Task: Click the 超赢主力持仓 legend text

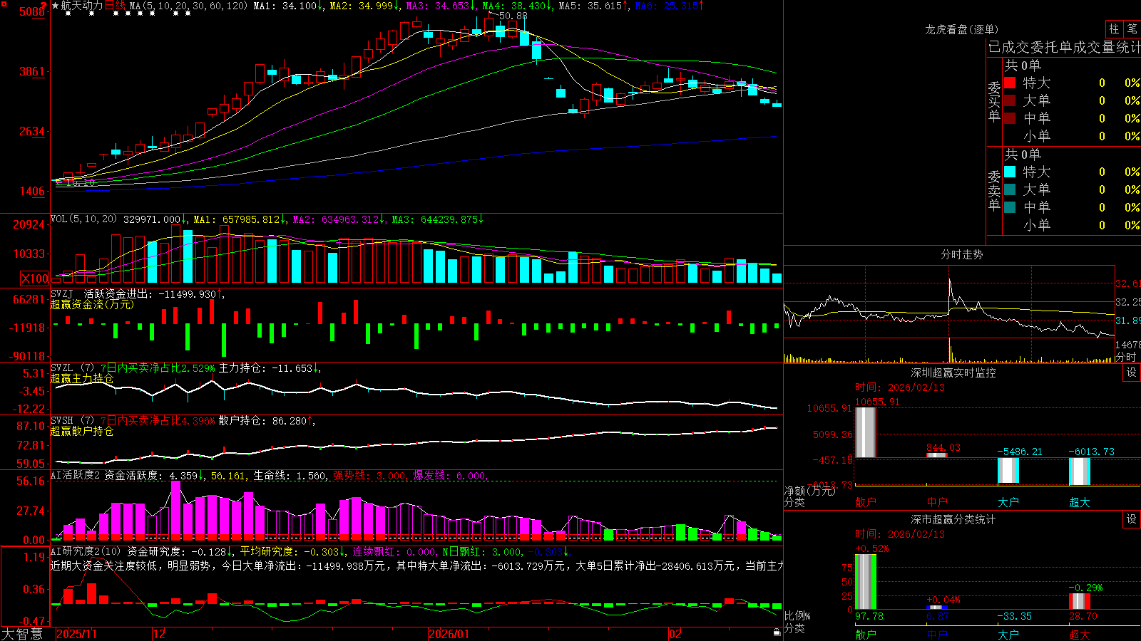Action: 82,378
